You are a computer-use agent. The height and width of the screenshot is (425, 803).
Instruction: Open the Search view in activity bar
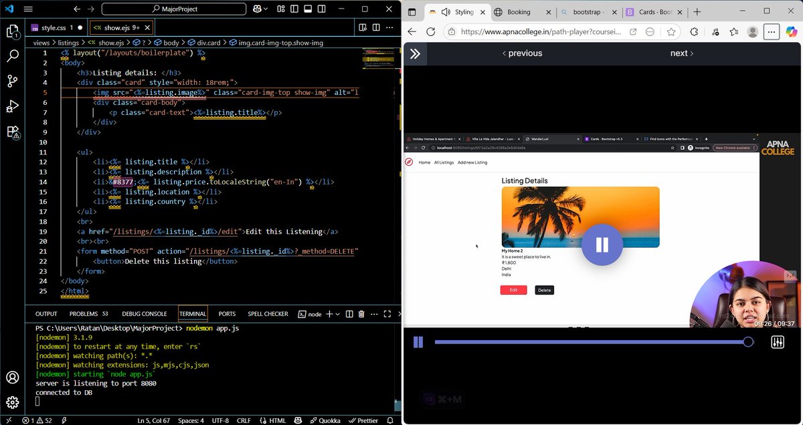coord(13,55)
